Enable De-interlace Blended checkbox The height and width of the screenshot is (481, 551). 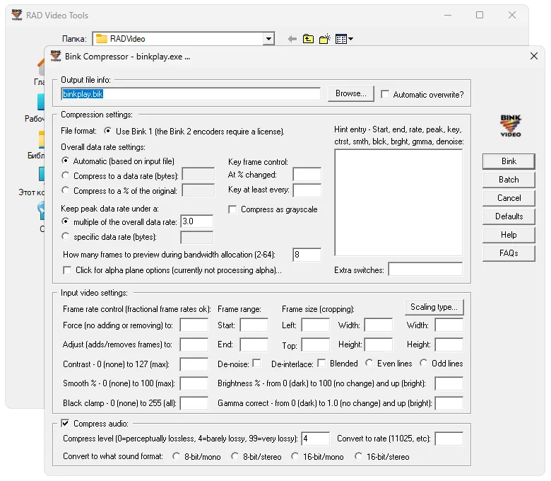321,363
